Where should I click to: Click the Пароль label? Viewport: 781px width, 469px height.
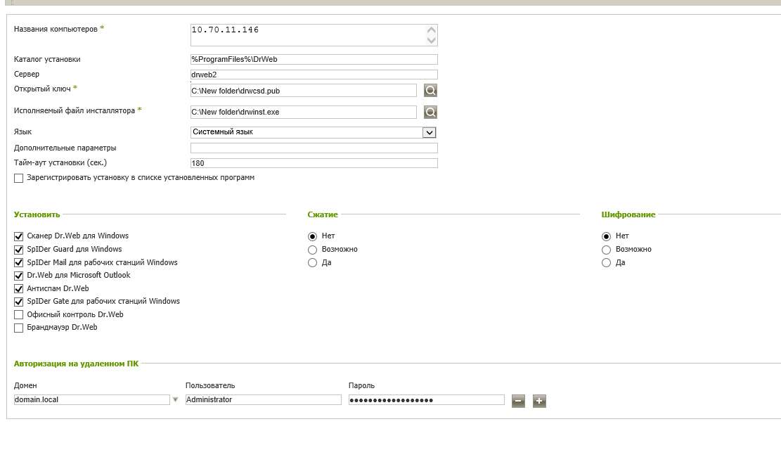click(x=361, y=386)
